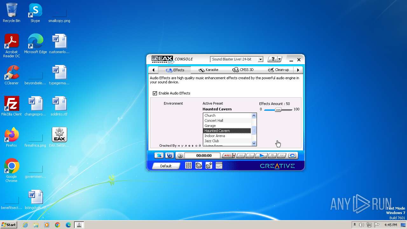The width and height of the screenshot is (407, 229).
Task: Click the Effects Amount slider thumb
Action: (x=278, y=109)
